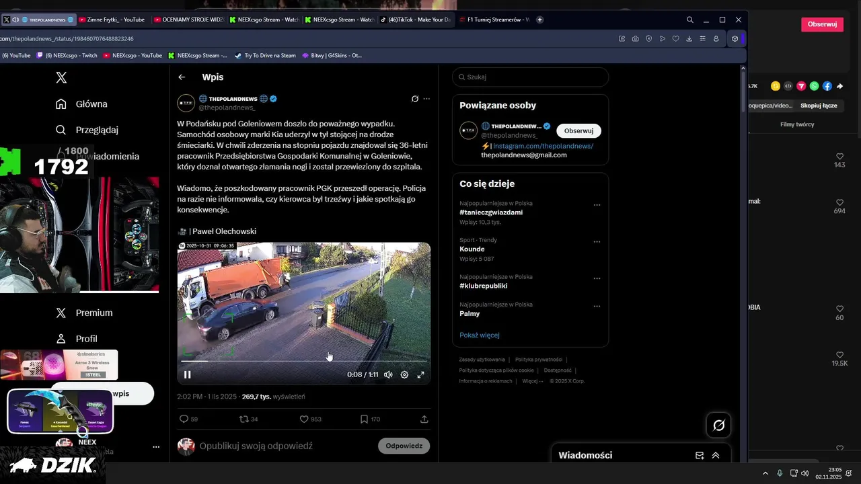This screenshot has width=861, height=484.
Task: Follow thepolandnews via Obserwuj button
Action: click(x=578, y=130)
